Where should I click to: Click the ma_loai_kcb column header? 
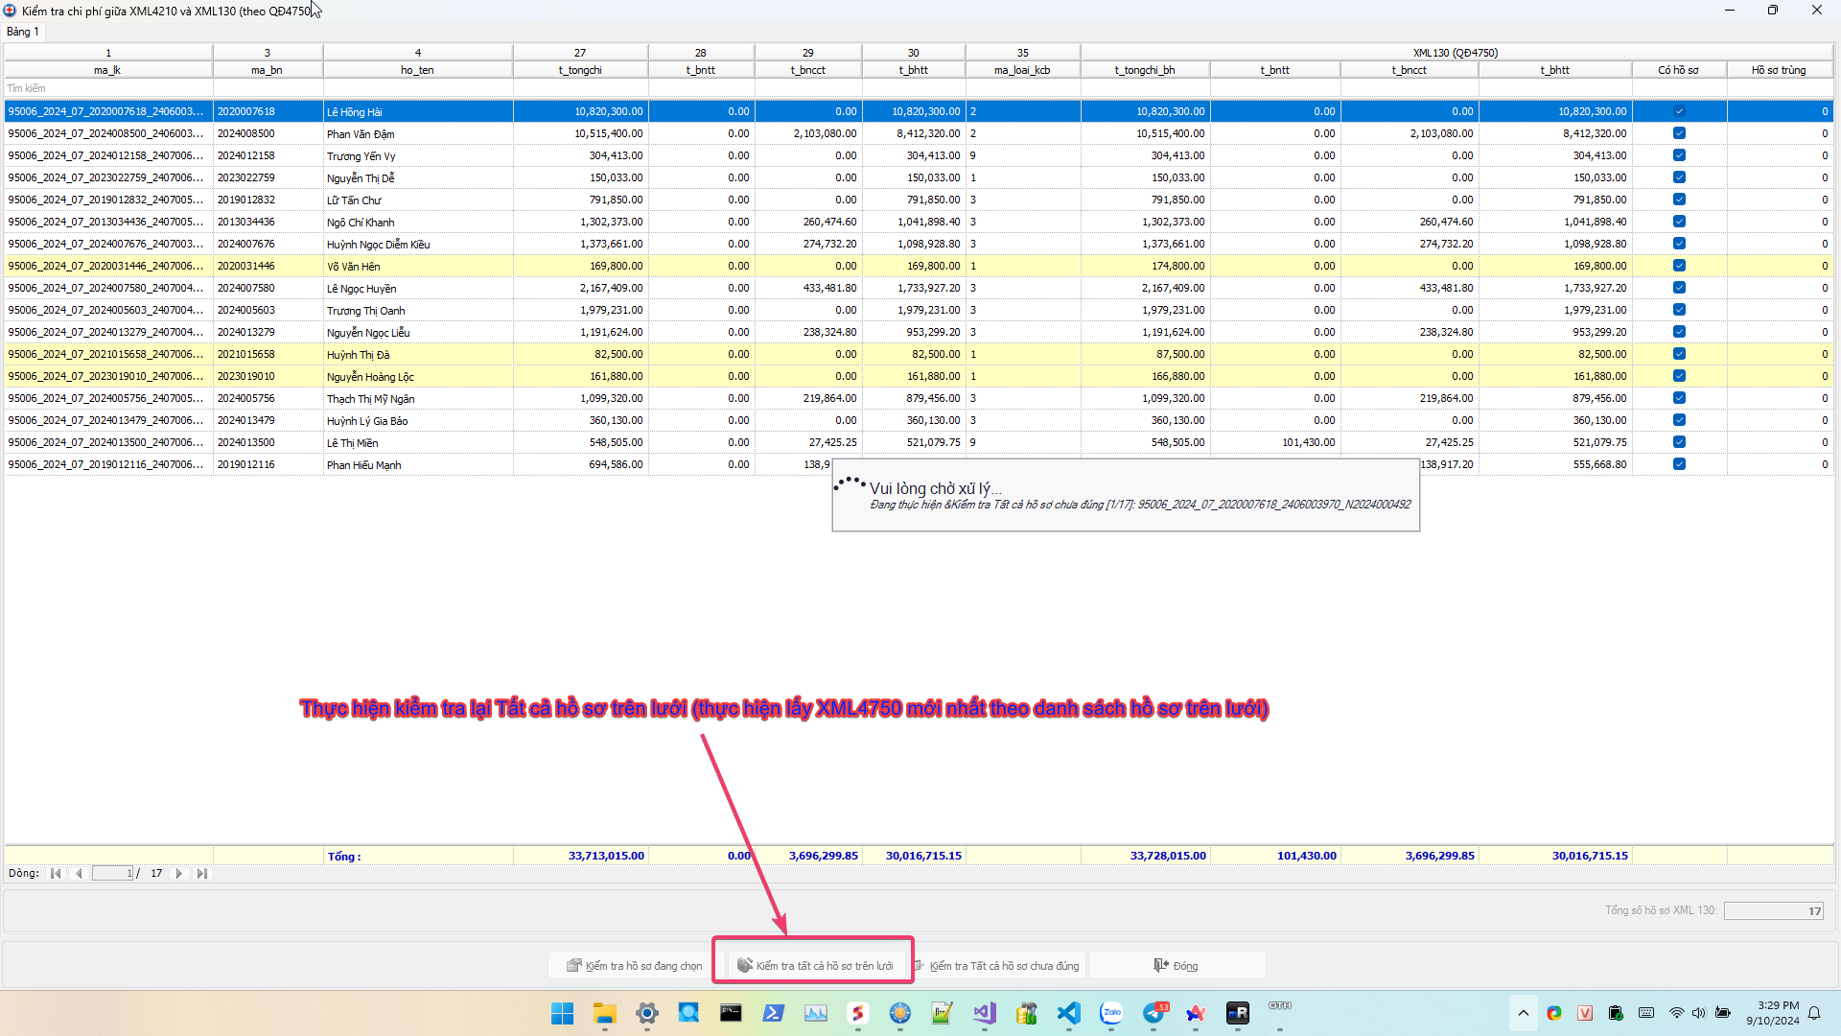click(1021, 70)
